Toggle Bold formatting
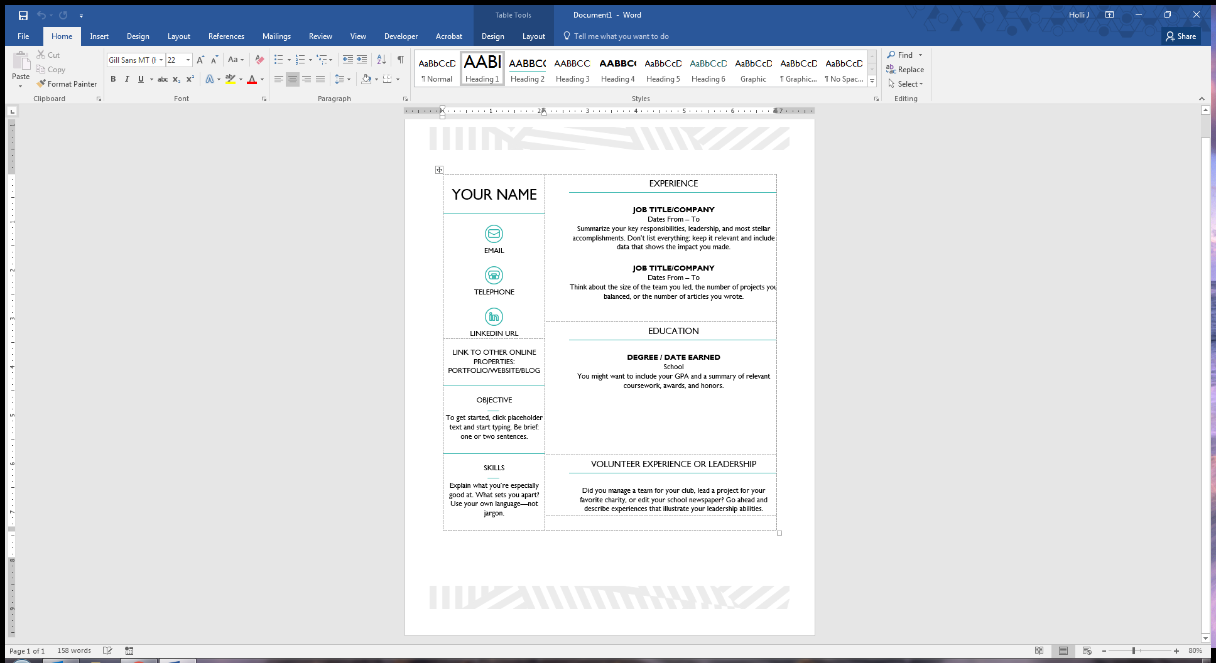The height and width of the screenshot is (663, 1216). (x=113, y=79)
